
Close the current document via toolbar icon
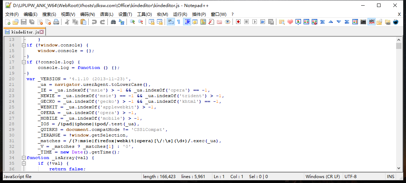pyautogui.click(x=40, y=22)
